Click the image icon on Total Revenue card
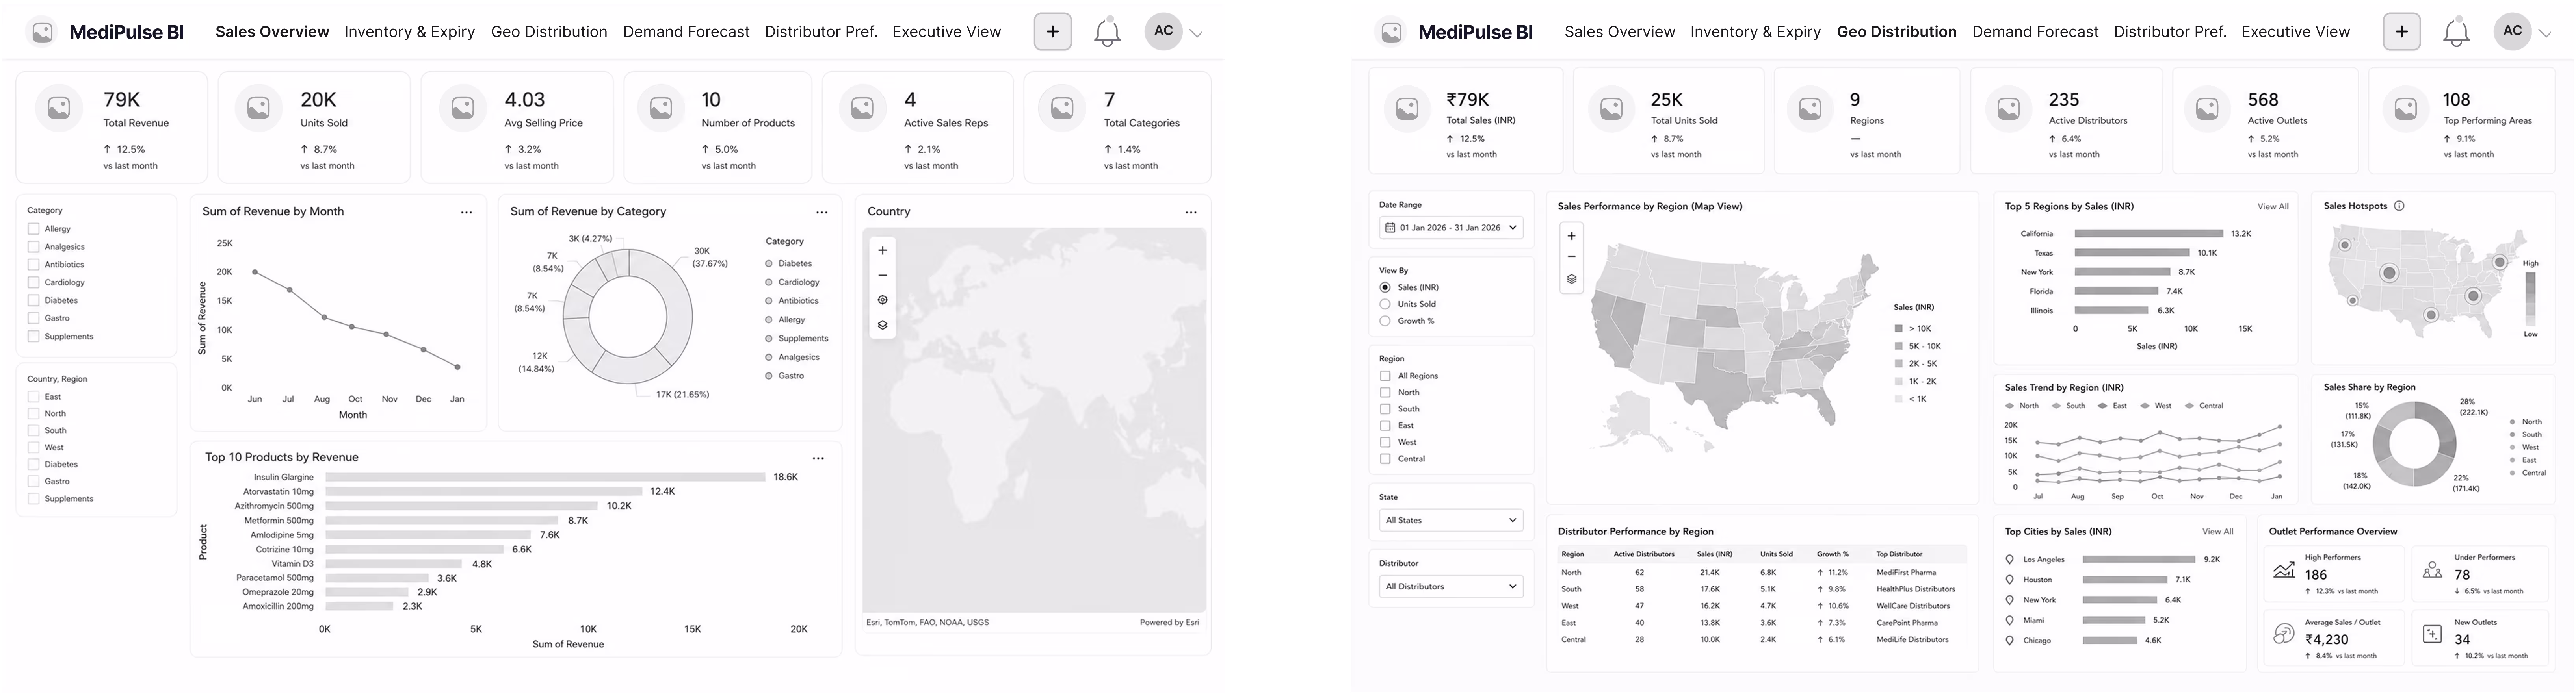 tap(59, 107)
